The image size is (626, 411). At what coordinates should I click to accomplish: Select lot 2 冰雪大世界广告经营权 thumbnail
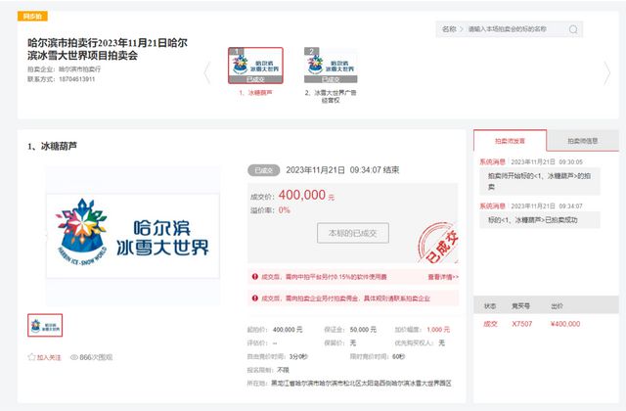click(331, 66)
